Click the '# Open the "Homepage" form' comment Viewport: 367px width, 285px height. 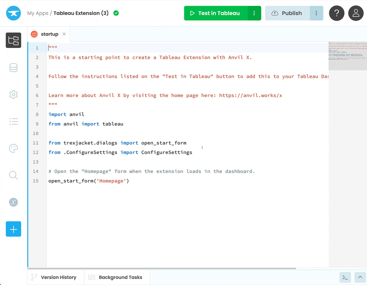151,171
